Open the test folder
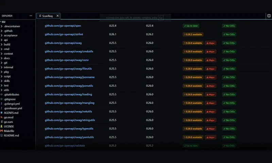The width and height of the screenshot is (272, 163). (6, 85)
